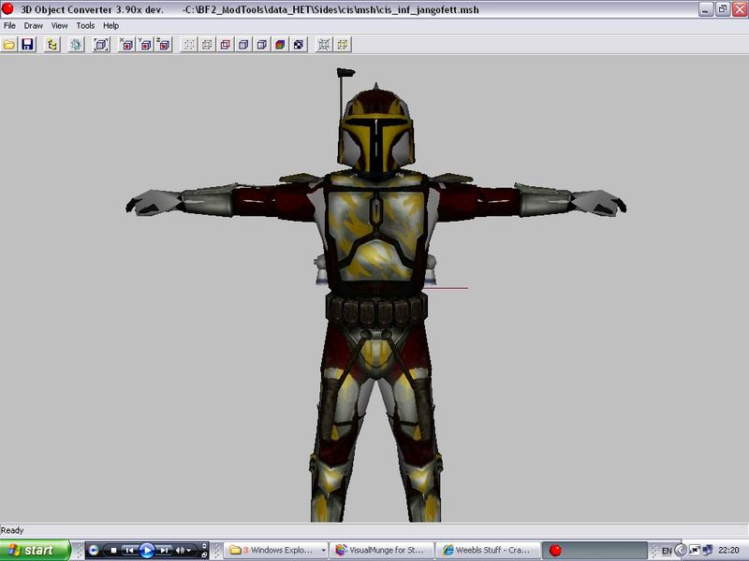Save the model with the floppy disk icon
This screenshot has width=749, height=561.
pyautogui.click(x=28, y=45)
